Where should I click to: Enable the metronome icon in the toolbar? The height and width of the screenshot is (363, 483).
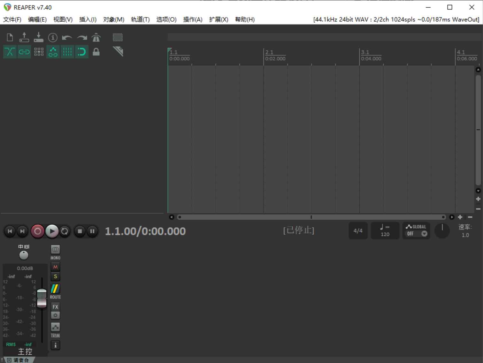[96, 37]
